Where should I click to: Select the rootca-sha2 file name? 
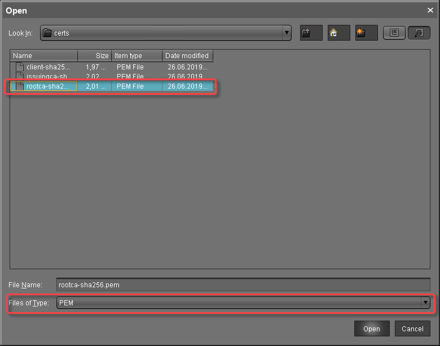pyautogui.click(x=48, y=86)
